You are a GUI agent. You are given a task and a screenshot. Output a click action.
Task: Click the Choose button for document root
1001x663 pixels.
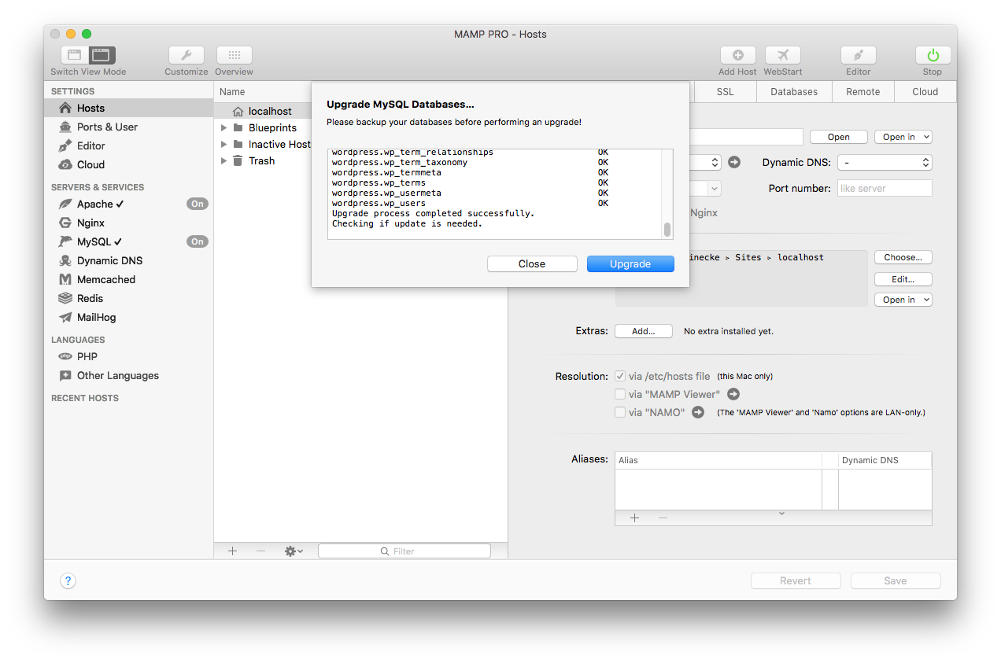coord(903,257)
